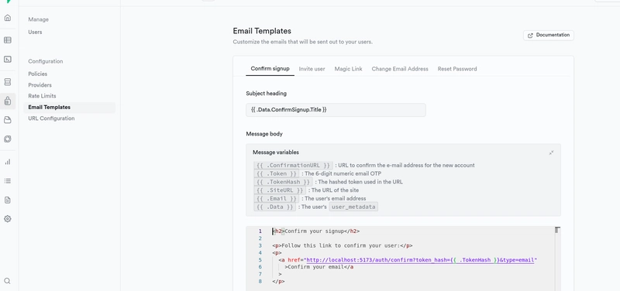Open Rate Limits configuration page
620x291 pixels.
pos(42,96)
